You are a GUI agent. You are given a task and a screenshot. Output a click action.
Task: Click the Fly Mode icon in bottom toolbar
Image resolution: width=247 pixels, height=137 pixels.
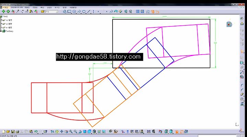point(52,132)
